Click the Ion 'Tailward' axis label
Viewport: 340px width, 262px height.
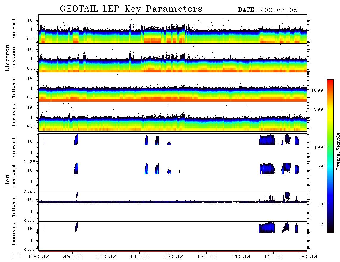[14, 207]
